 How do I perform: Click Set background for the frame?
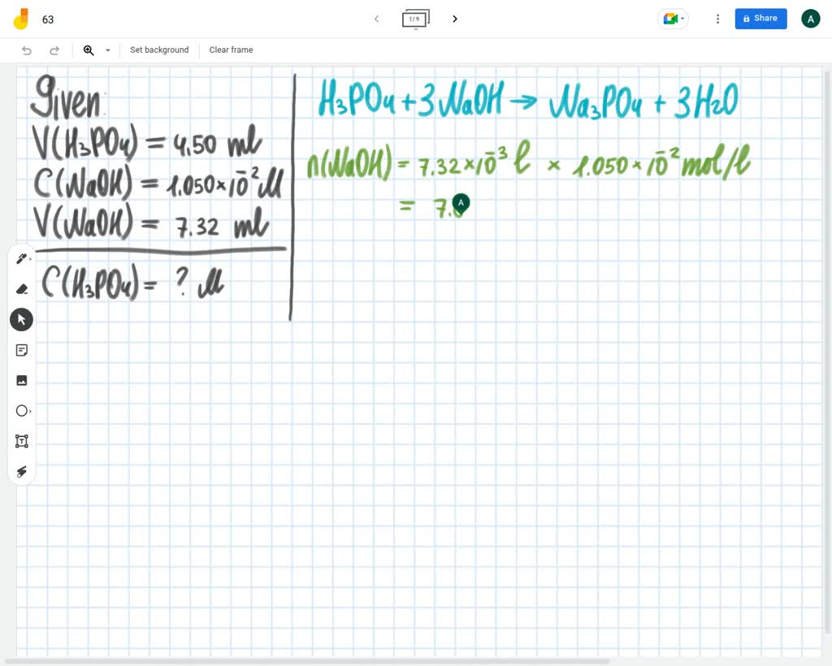click(159, 50)
